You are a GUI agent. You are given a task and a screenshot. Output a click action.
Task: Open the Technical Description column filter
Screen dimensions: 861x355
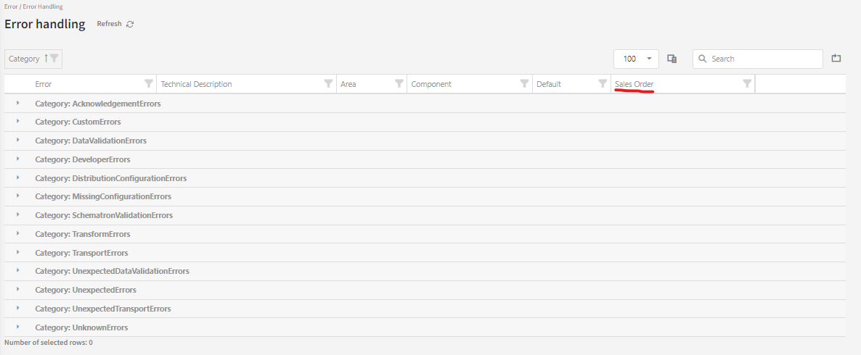tap(328, 83)
